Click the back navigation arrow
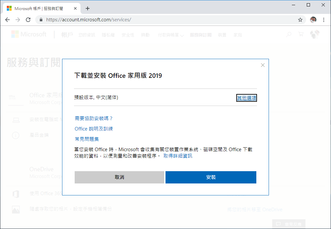 (7, 19)
